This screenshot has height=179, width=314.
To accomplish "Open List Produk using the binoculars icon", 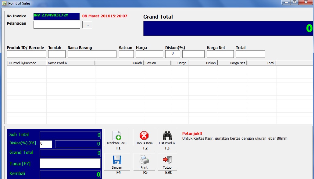I will tap(167, 136).
